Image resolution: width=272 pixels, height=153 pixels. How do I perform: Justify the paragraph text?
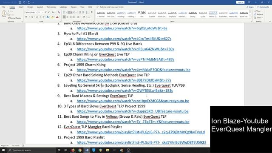point(74,17)
